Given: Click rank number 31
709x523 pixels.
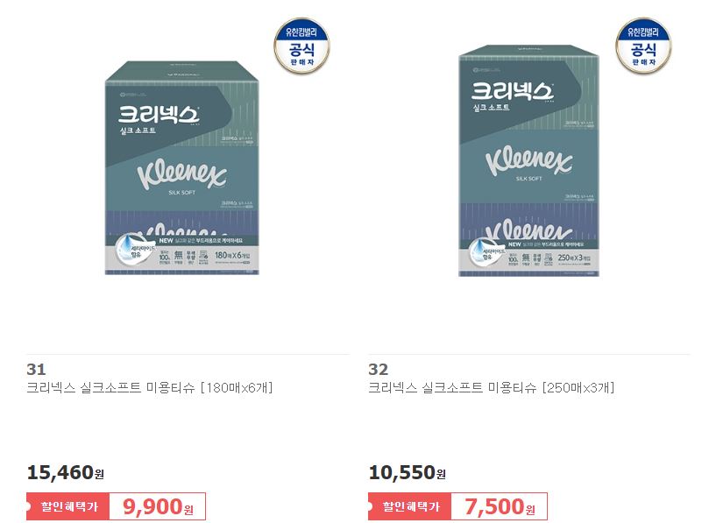Looking at the screenshot, I should (36, 370).
